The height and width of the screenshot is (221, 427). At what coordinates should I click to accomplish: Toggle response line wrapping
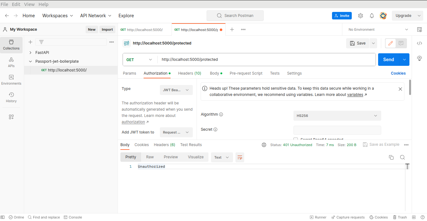pos(240,157)
